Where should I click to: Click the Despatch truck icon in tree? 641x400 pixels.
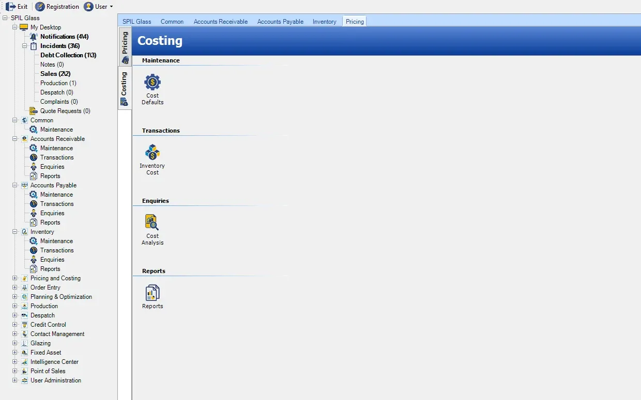pos(24,315)
